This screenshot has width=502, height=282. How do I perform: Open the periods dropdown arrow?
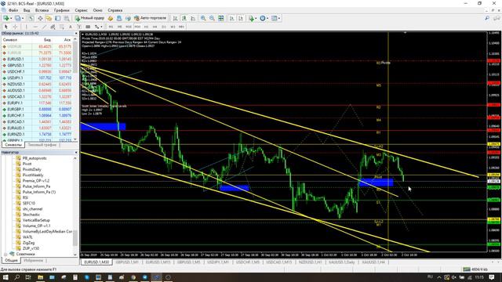(x=267, y=18)
